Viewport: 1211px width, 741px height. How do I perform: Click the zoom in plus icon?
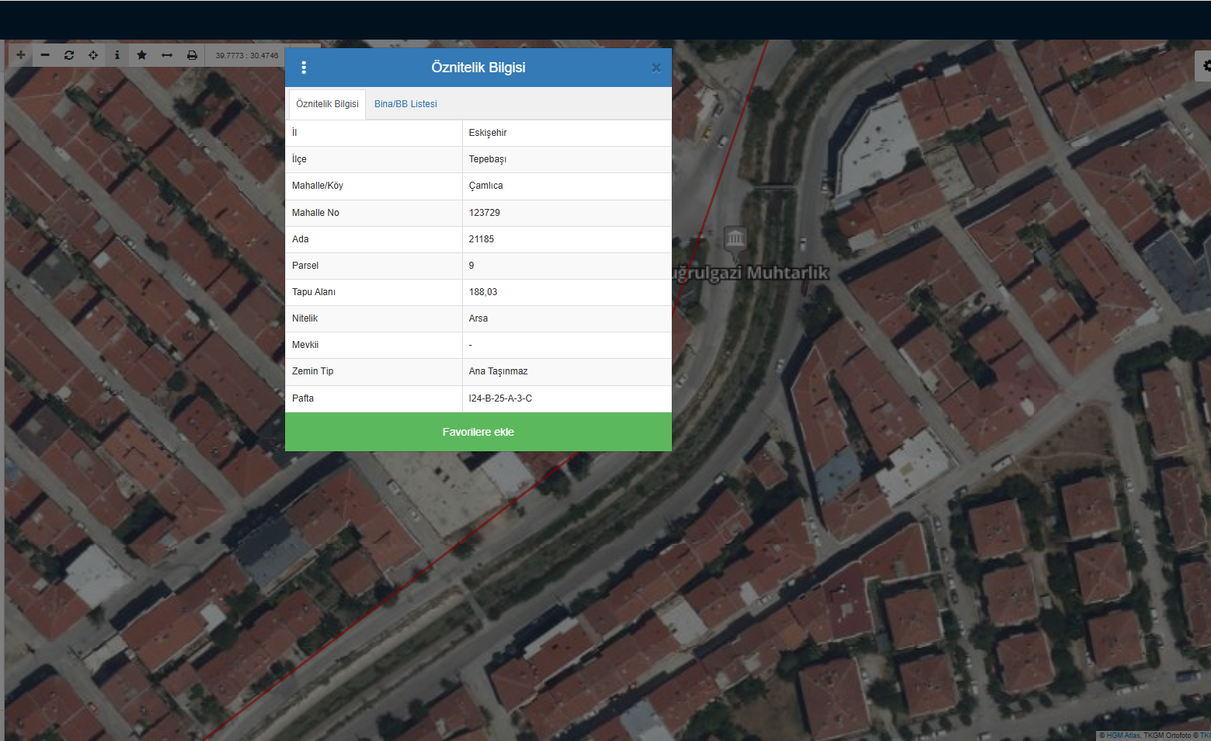pyautogui.click(x=21, y=55)
